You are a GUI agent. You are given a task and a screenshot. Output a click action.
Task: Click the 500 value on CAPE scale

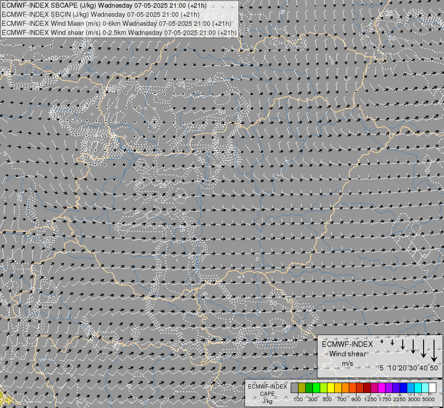click(x=327, y=399)
